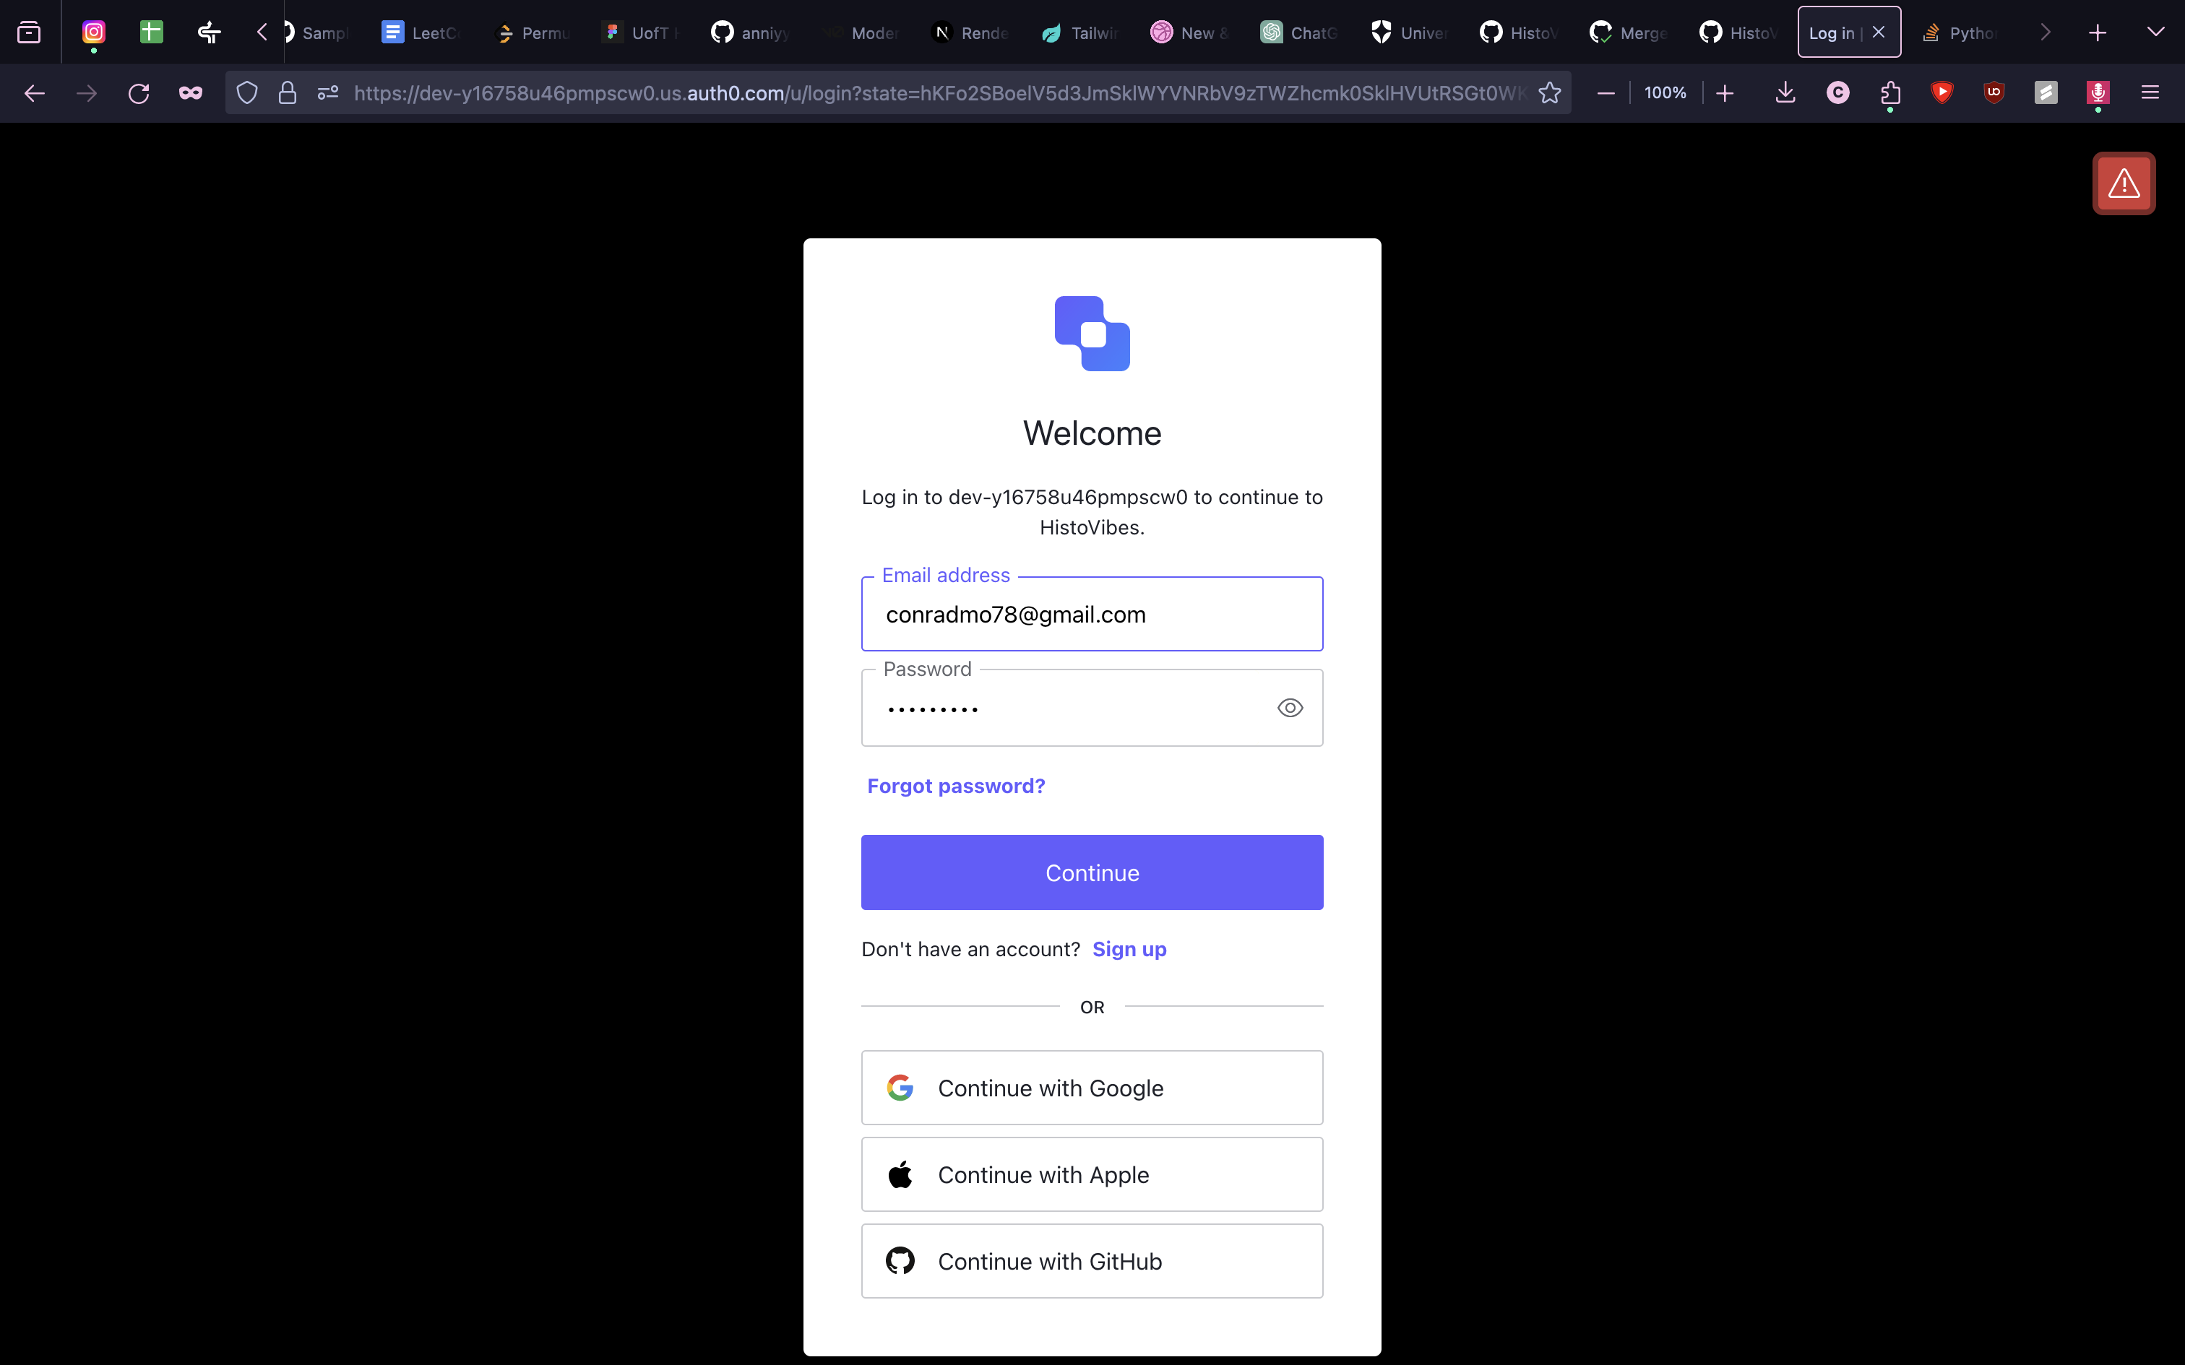Show password using the eye icon
2185x1365 pixels.
point(1289,708)
